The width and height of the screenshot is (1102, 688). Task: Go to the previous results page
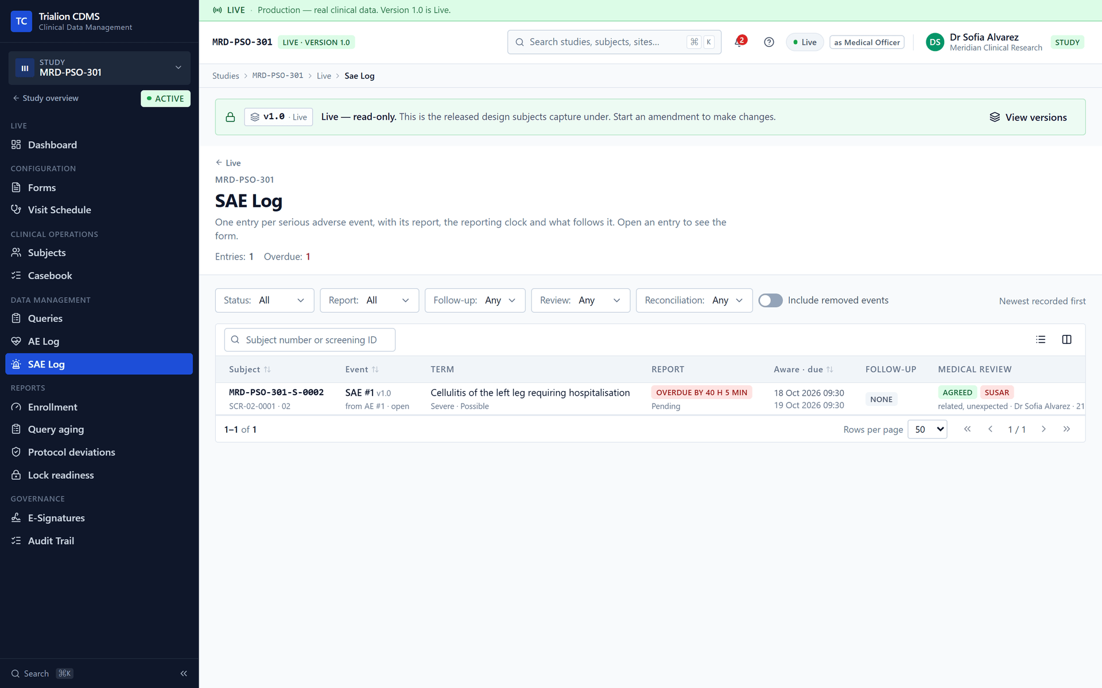991,429
